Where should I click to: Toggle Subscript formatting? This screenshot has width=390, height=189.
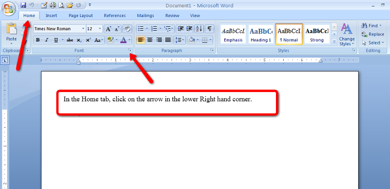click(79, 40)
